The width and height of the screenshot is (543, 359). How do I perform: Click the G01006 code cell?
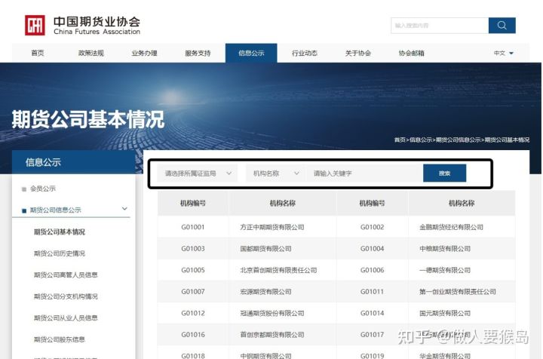pyautogui.click(x=373, y=270)
